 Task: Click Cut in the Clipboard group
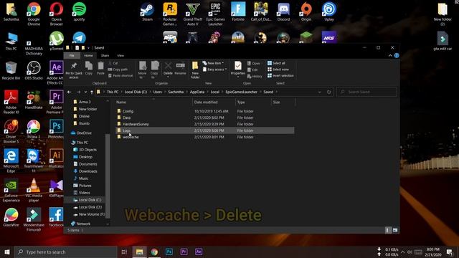(113, 63)
